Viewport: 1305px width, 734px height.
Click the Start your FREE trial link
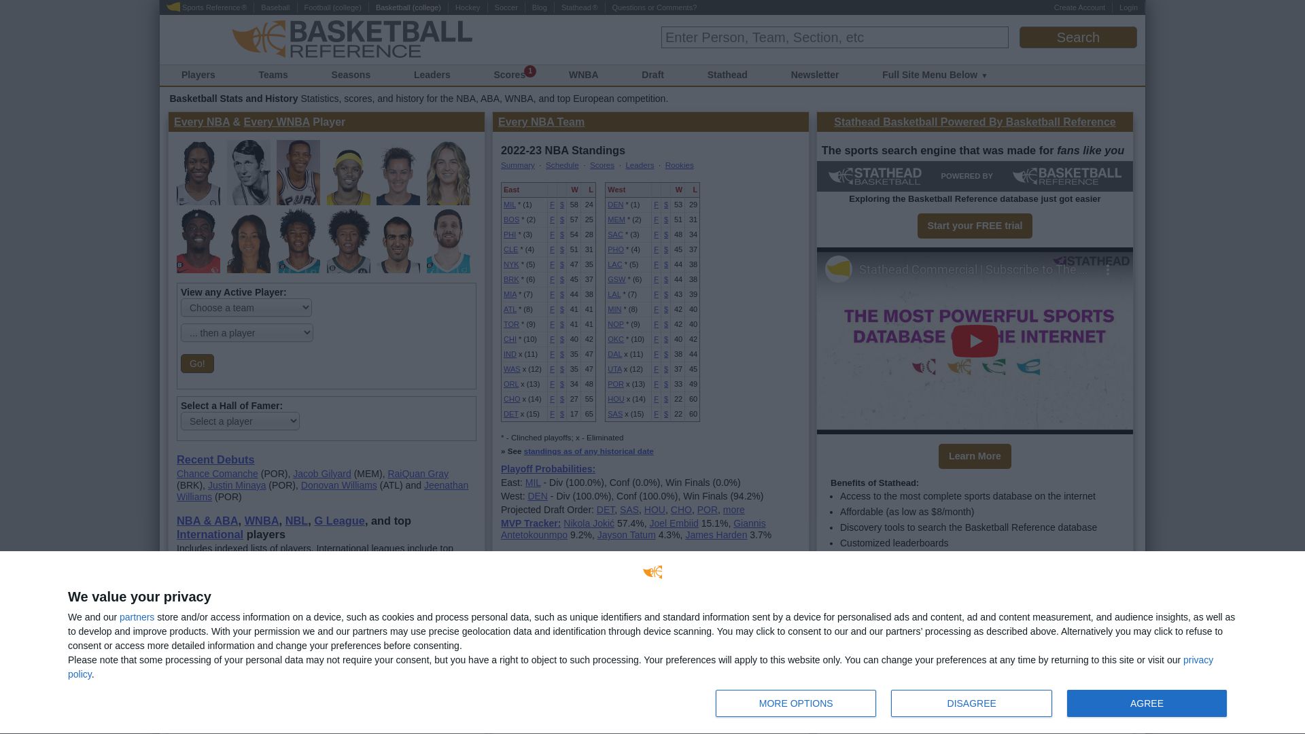pyautogui.click(x=975, y=225)
